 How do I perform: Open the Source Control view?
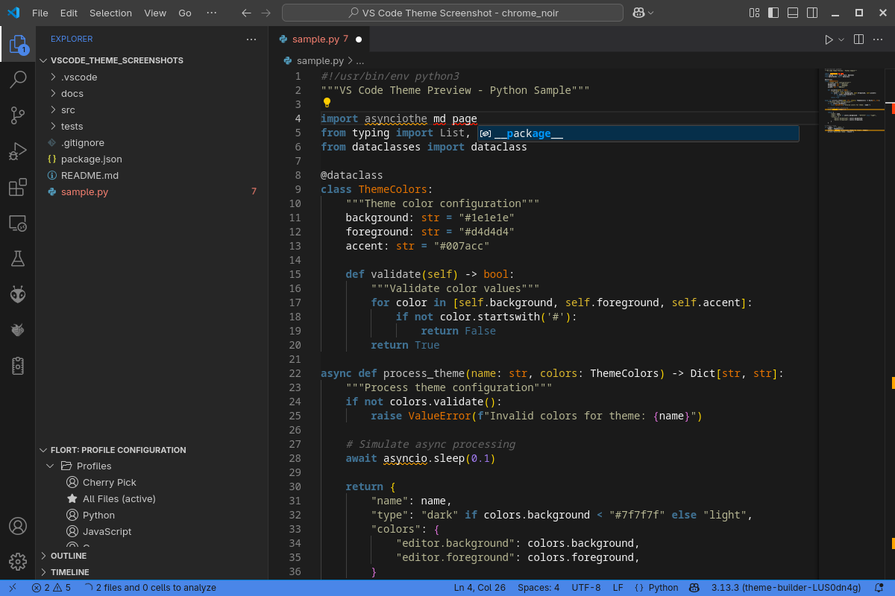(18, 115)
